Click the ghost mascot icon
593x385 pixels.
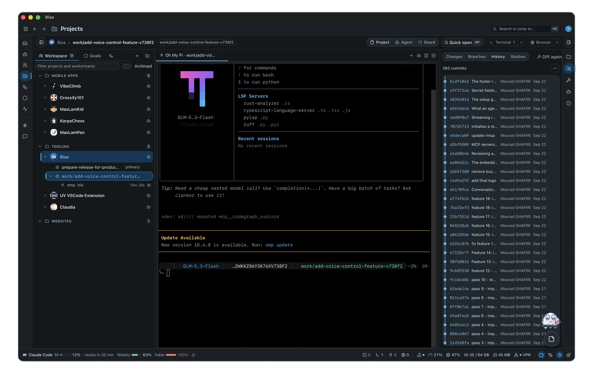click(551, 320)
